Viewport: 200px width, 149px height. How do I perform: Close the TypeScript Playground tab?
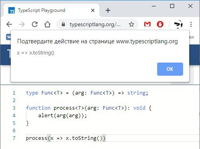click(x=93, y=10)
